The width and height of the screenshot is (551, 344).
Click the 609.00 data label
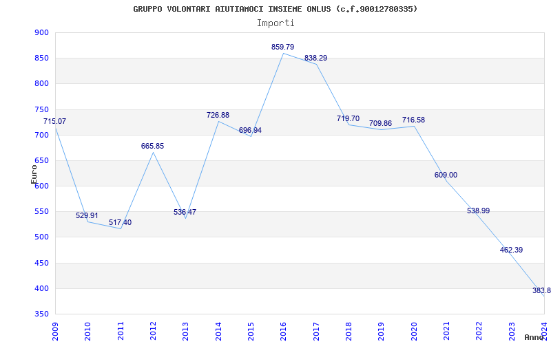tap(446, 175)
